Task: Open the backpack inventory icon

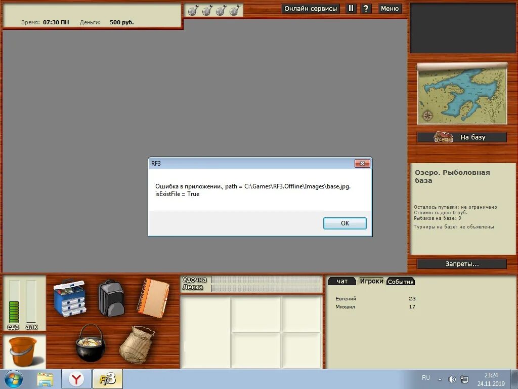Action: 111,298
